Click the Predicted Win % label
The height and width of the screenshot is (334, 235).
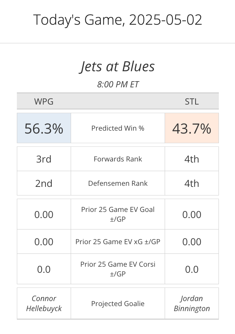[x=118, y=128]
